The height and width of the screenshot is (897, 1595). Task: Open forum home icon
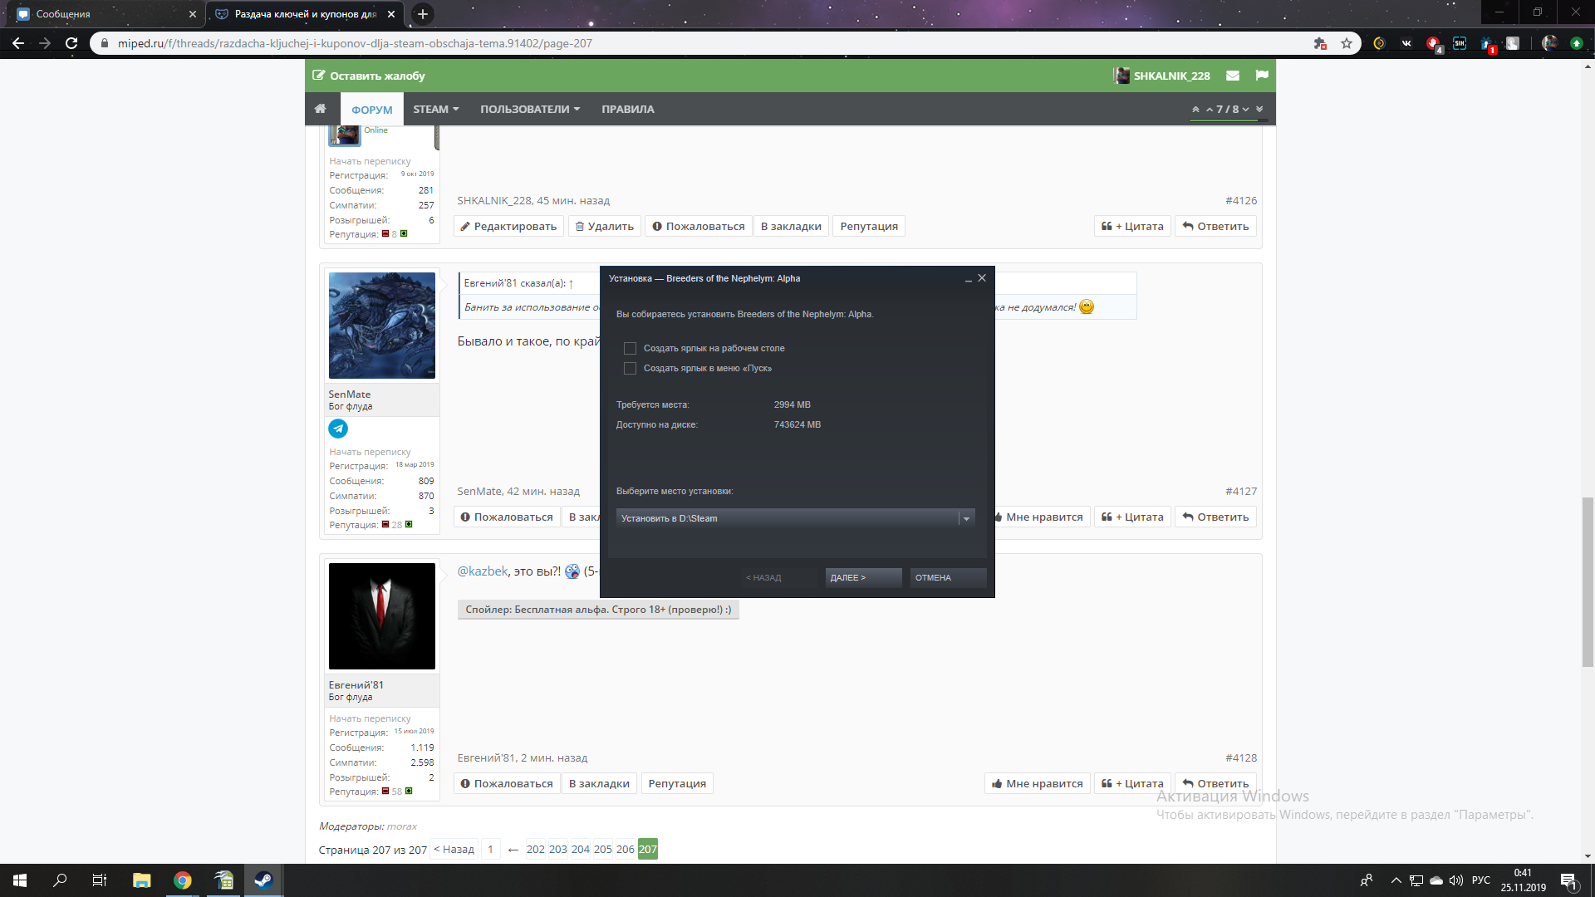tap(320, 109)
